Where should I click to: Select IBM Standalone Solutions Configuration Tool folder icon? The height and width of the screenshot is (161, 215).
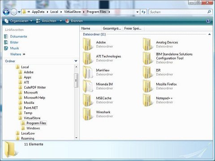[x=148, y=58]
